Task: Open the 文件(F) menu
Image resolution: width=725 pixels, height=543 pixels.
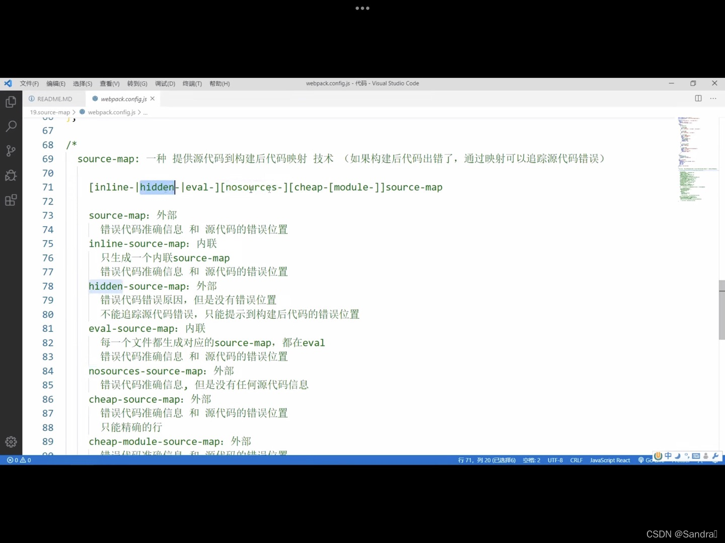Action: coord(29,83)
